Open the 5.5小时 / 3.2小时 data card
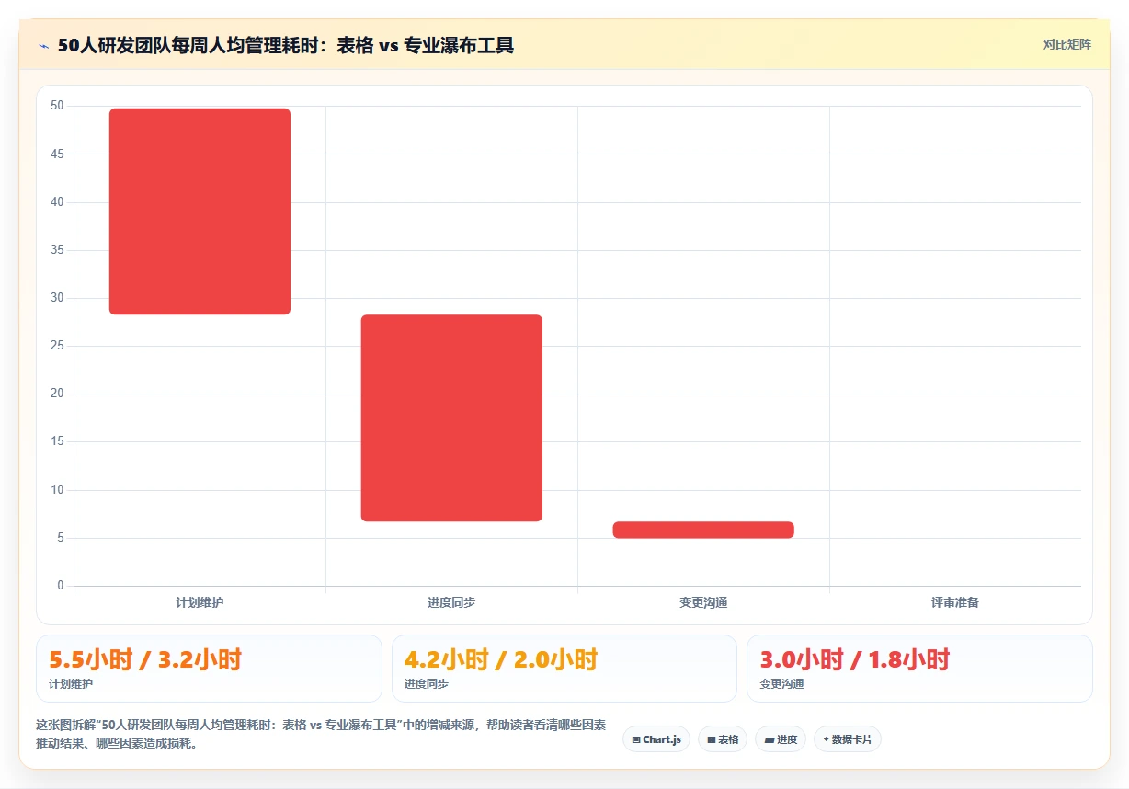Screen dimensions: 1129x789 (x=209, y=669)
